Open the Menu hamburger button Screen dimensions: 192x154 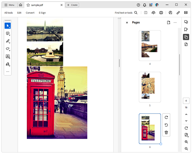pos(9,5)
